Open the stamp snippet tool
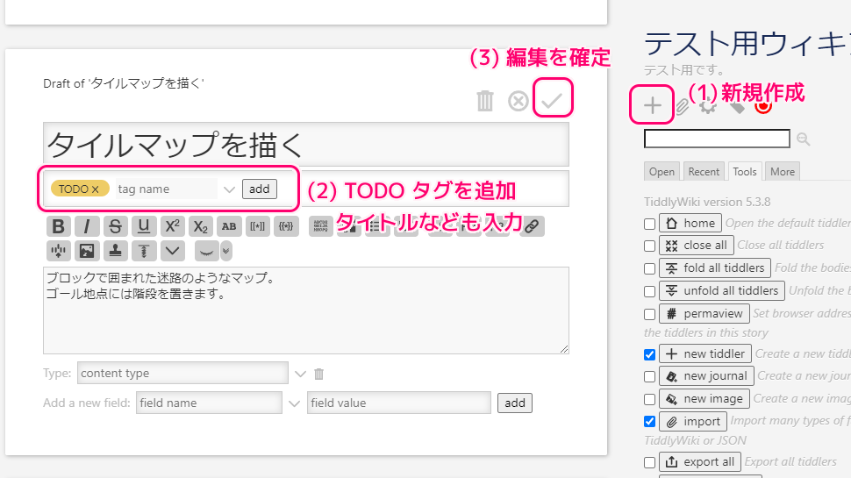 tap(115, 251)
